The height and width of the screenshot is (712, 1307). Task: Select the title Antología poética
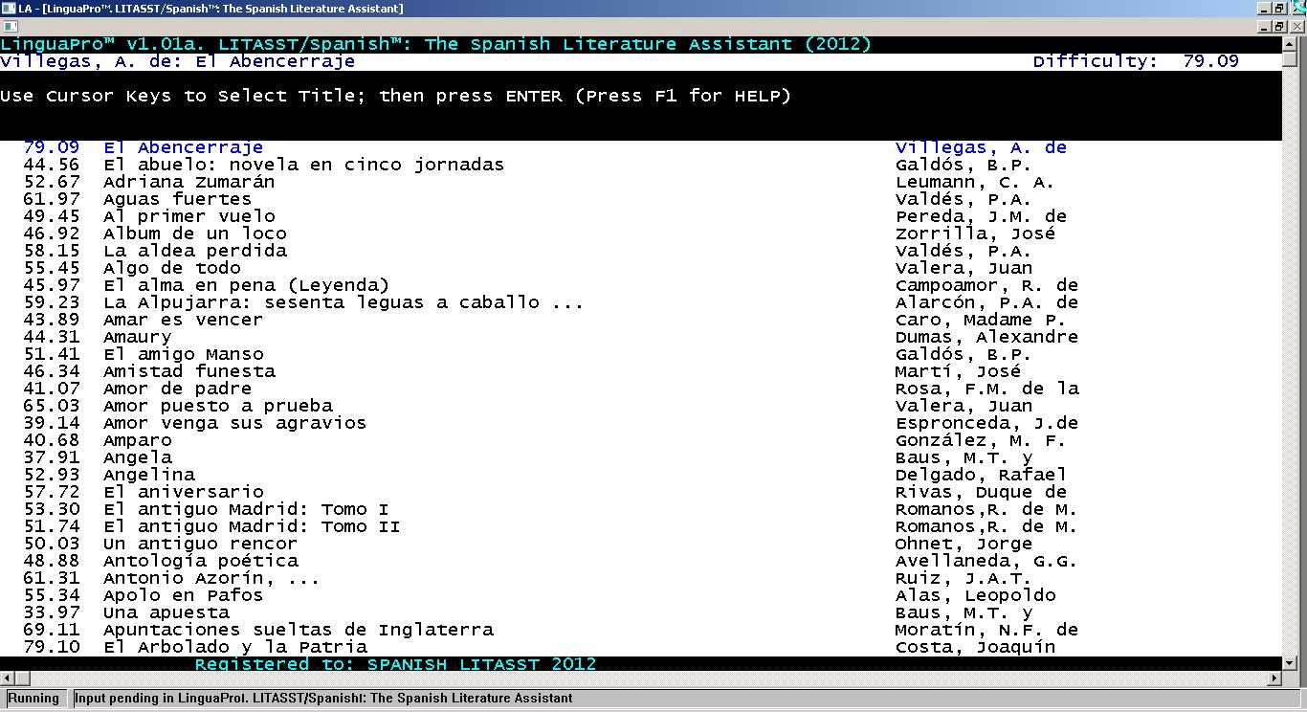[200, 561]
